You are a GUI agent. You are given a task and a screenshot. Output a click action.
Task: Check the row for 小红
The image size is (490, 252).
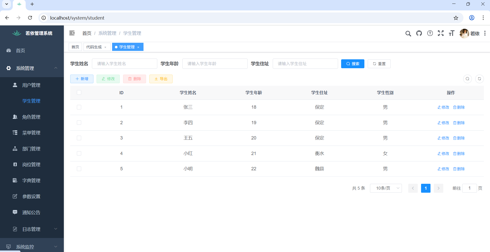(x=79, y=153)
